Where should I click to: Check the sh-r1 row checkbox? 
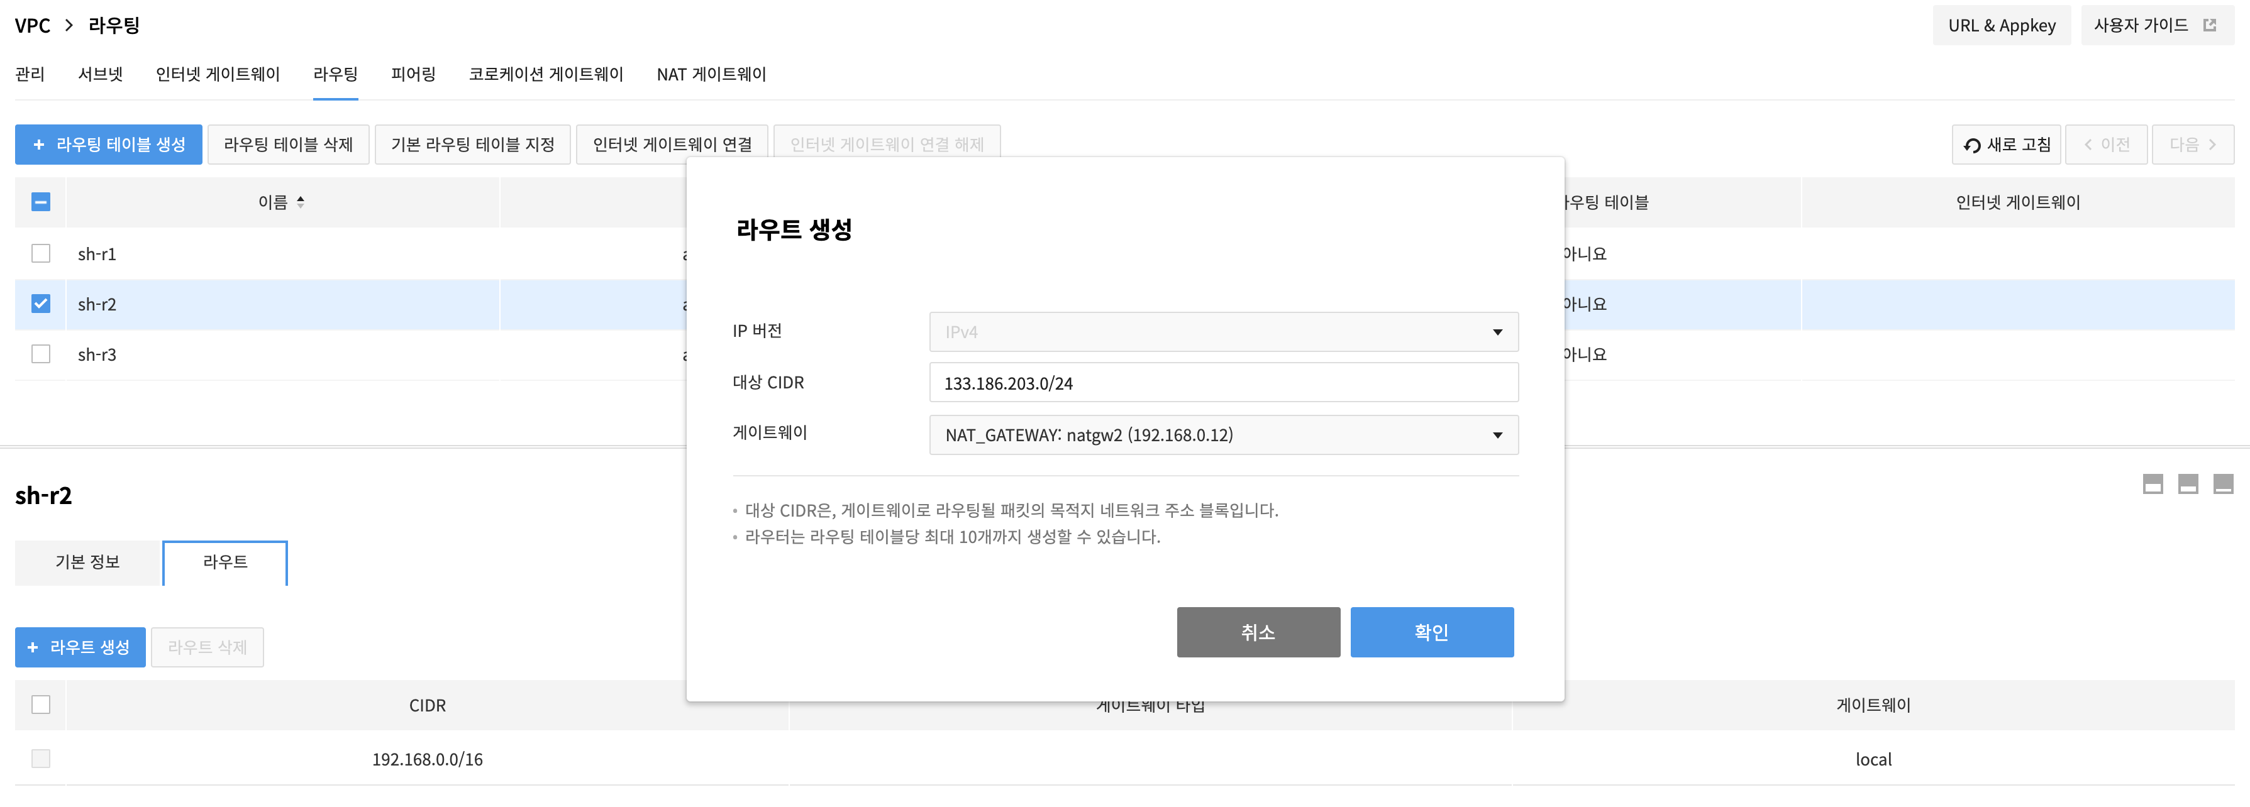(x=40, y=253)
